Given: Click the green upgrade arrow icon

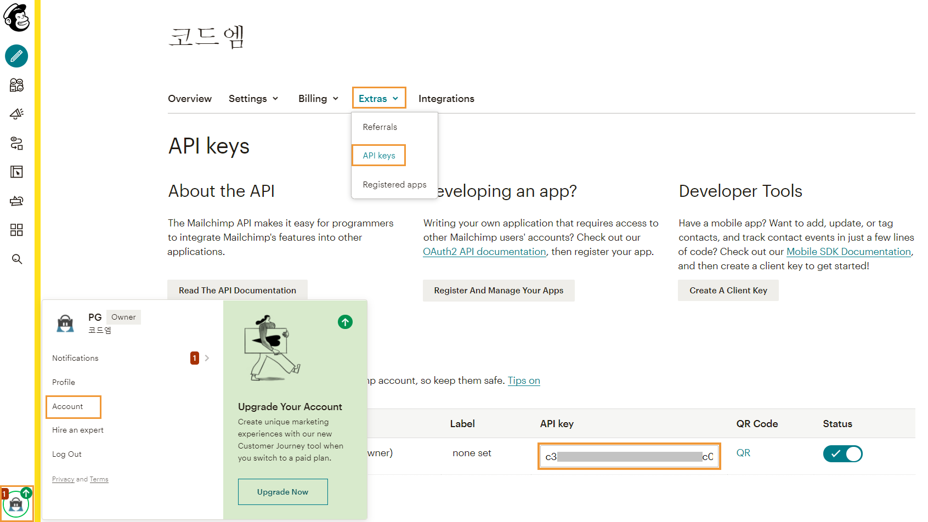Looking at the screenshot, I should click(x=345, y=322).
